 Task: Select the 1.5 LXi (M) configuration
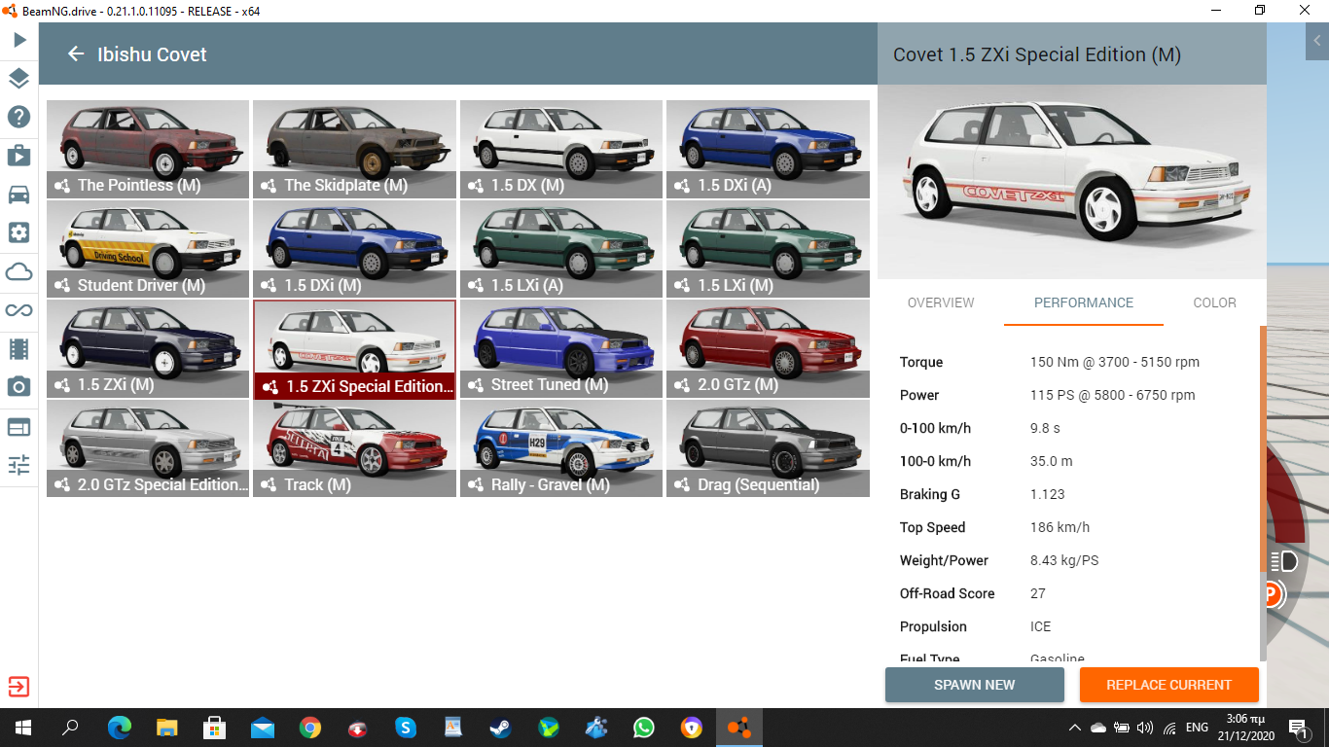769,249
